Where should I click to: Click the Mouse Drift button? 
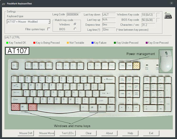pos(26,133)
